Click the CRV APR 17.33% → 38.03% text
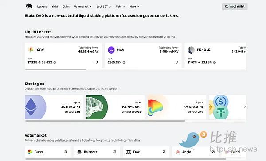 tap(40, 62)
